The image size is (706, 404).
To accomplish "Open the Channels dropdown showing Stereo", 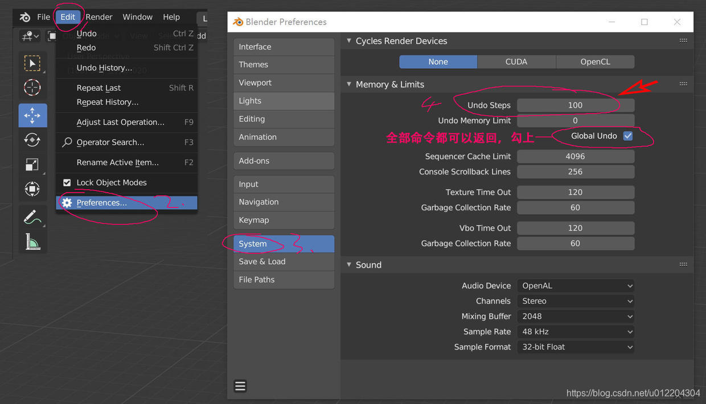I will point(576,301).
